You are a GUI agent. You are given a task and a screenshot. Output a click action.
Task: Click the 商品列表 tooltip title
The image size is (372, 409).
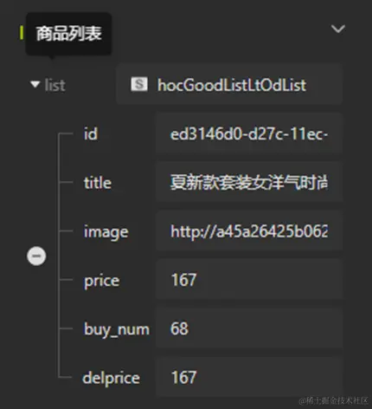[x=68, y=34]
